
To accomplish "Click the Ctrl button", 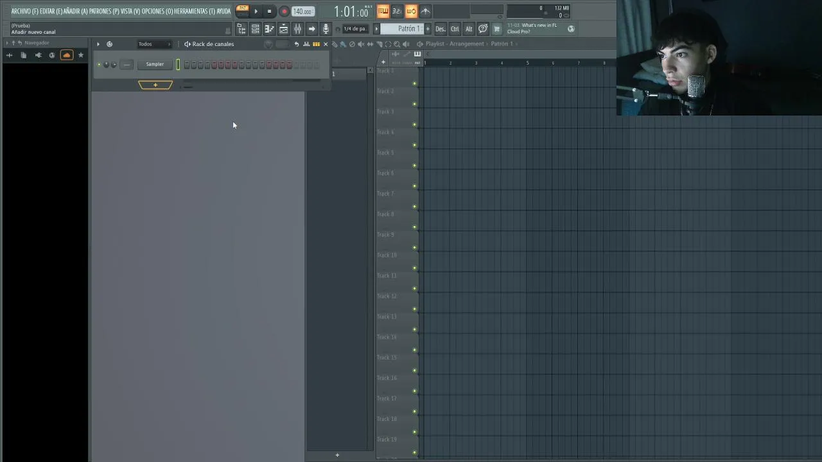I will click(455, 29).
